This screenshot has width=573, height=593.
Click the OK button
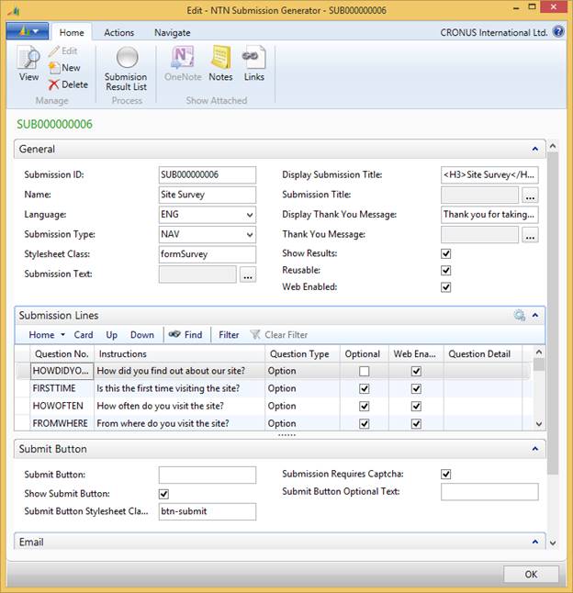click(x=531, y=574)
